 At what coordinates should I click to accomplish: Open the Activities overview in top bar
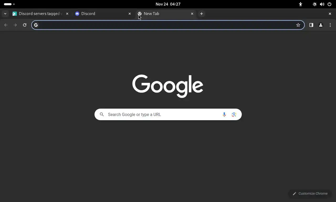click(x=9, y=4)
